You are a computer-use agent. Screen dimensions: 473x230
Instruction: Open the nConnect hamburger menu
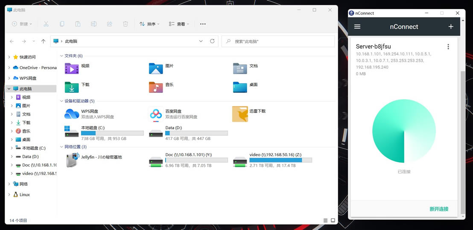point(357,26)
